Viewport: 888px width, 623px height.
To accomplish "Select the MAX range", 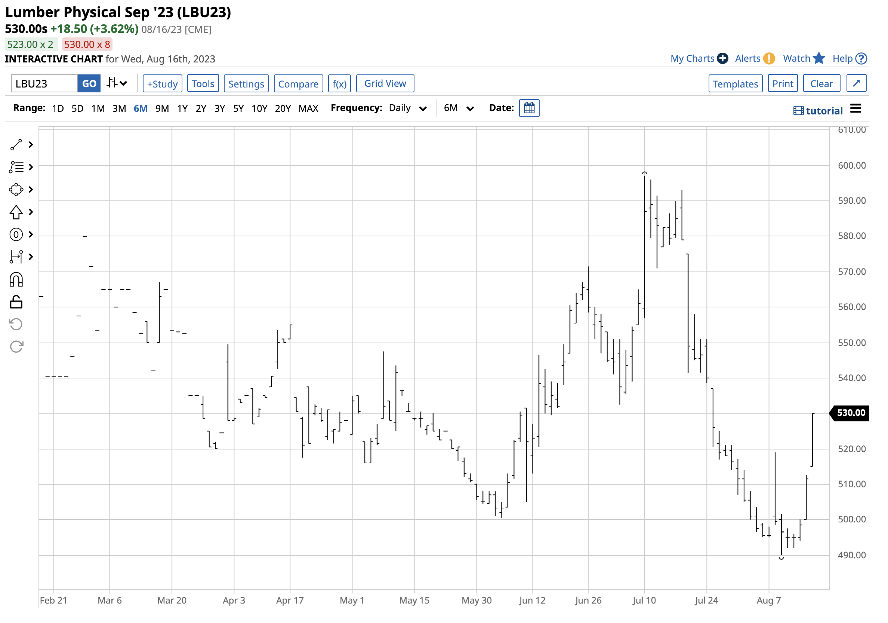I will click(308, 108).
